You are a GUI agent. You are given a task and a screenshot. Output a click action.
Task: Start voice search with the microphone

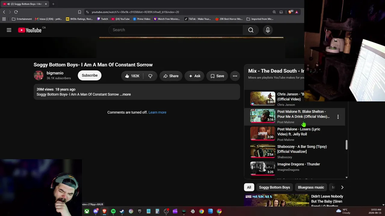[268, 30]
